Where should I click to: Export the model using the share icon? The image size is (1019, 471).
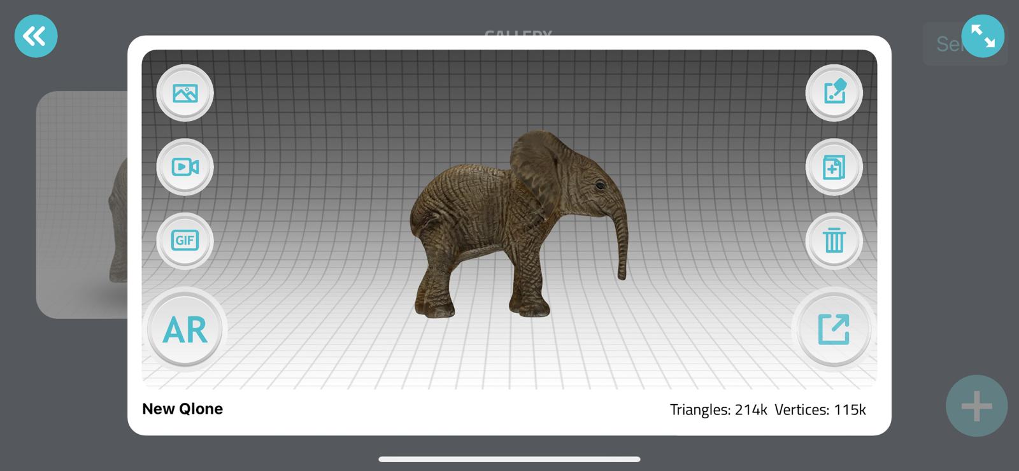click(833, 329)
